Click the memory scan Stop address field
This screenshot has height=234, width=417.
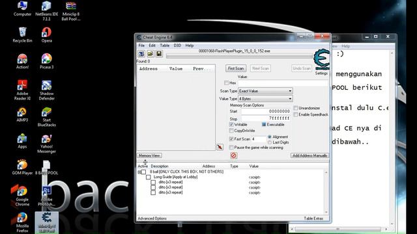(x=266, y=118)
